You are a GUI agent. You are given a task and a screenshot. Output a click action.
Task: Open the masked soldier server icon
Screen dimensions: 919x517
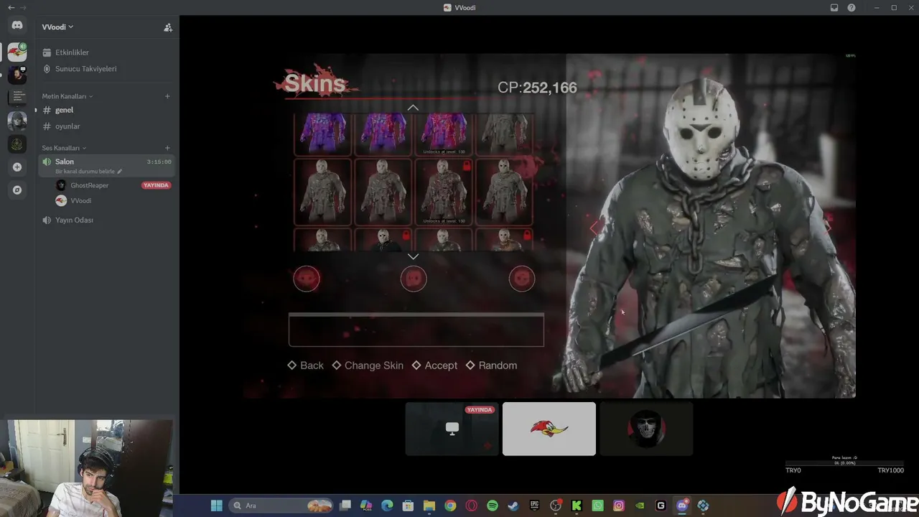pos(17,121)
